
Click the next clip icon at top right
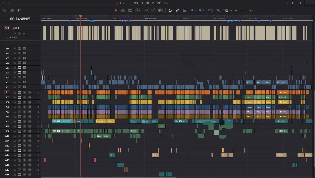click(x=293, y=3)
